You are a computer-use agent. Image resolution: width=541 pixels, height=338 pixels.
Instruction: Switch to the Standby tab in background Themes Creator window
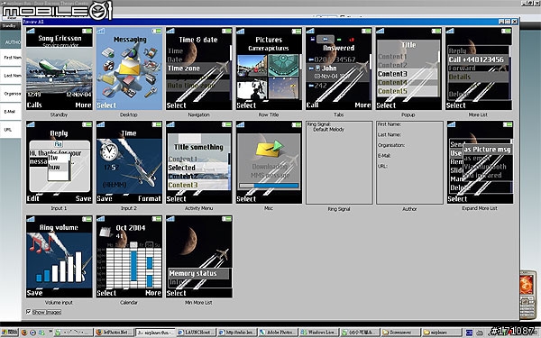pyautogui.click(x=9, y=26)
